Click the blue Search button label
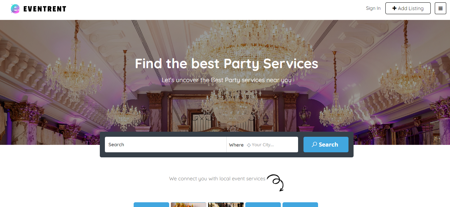Screen dimensions: 450x207 click(x=328, y=145)
